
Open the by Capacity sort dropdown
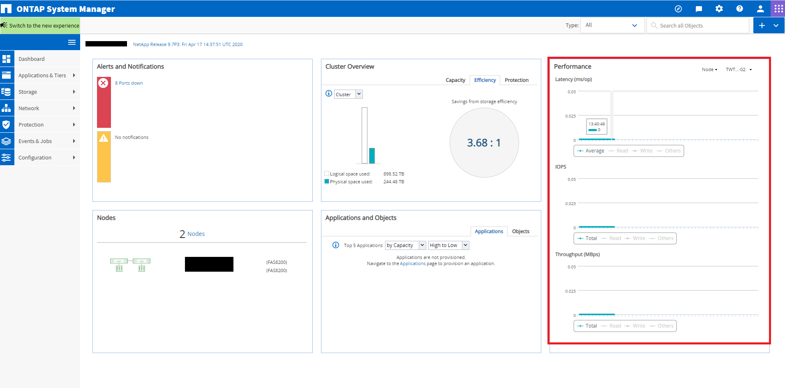[405, 245]
